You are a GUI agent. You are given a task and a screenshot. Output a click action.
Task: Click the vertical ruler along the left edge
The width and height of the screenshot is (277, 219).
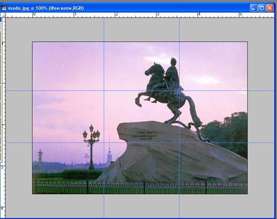pos(2,117)
